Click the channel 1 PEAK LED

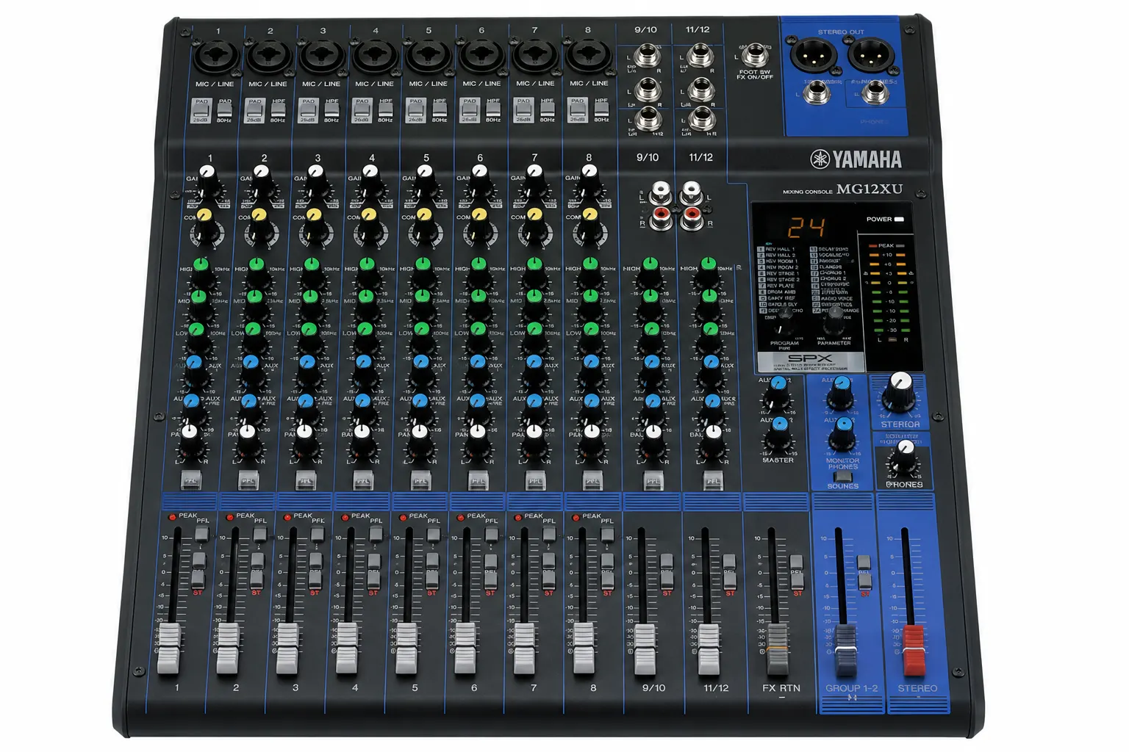173,517
